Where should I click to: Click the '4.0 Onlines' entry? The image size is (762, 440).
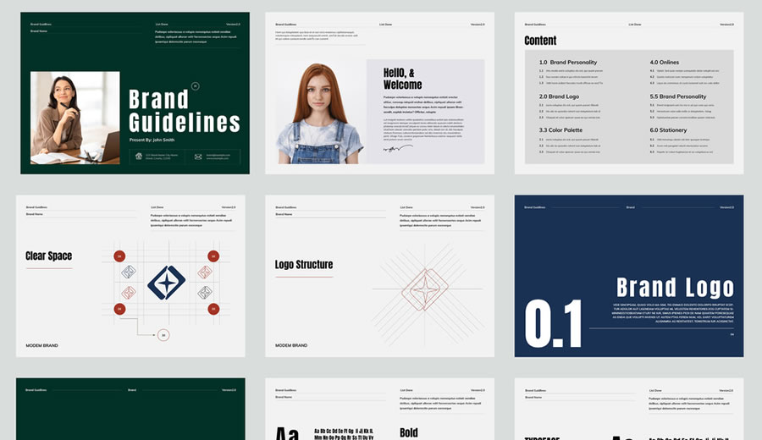click(x=665, y=62)
